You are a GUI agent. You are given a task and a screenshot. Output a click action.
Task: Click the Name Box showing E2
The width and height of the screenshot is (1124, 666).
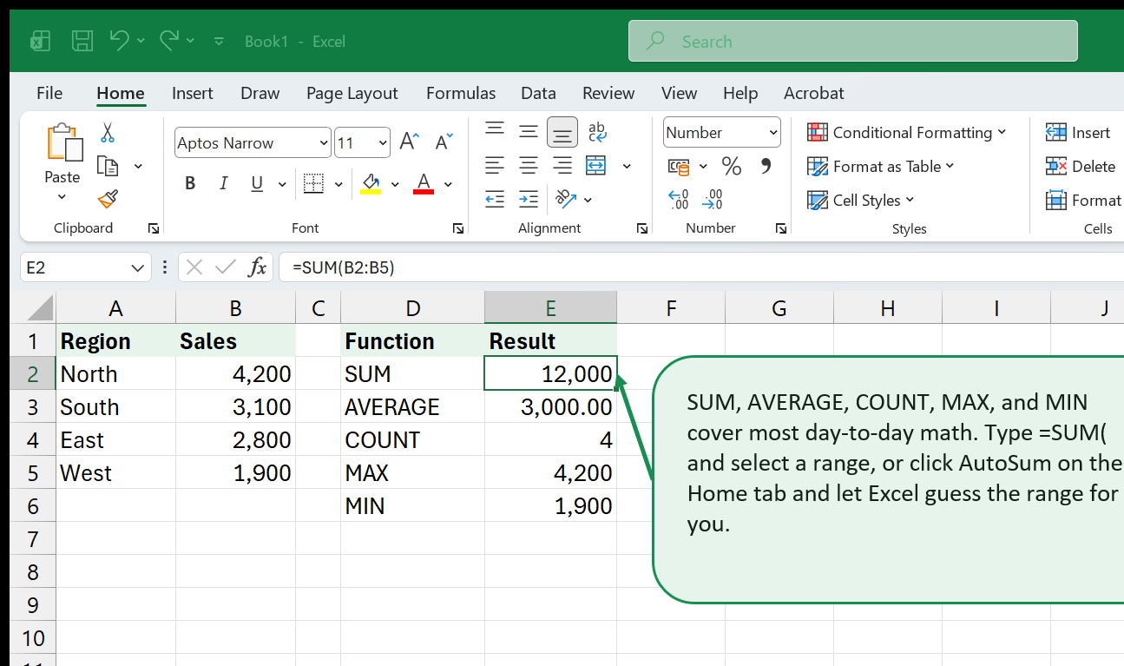[85, 267]
